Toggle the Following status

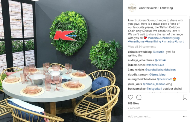[166, 8]
